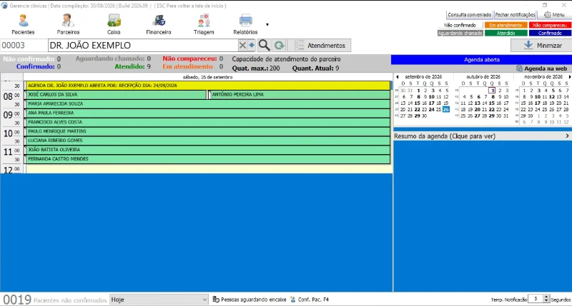Select appointment JOSÉ CARLOS DA SILVA

point(116,95)
